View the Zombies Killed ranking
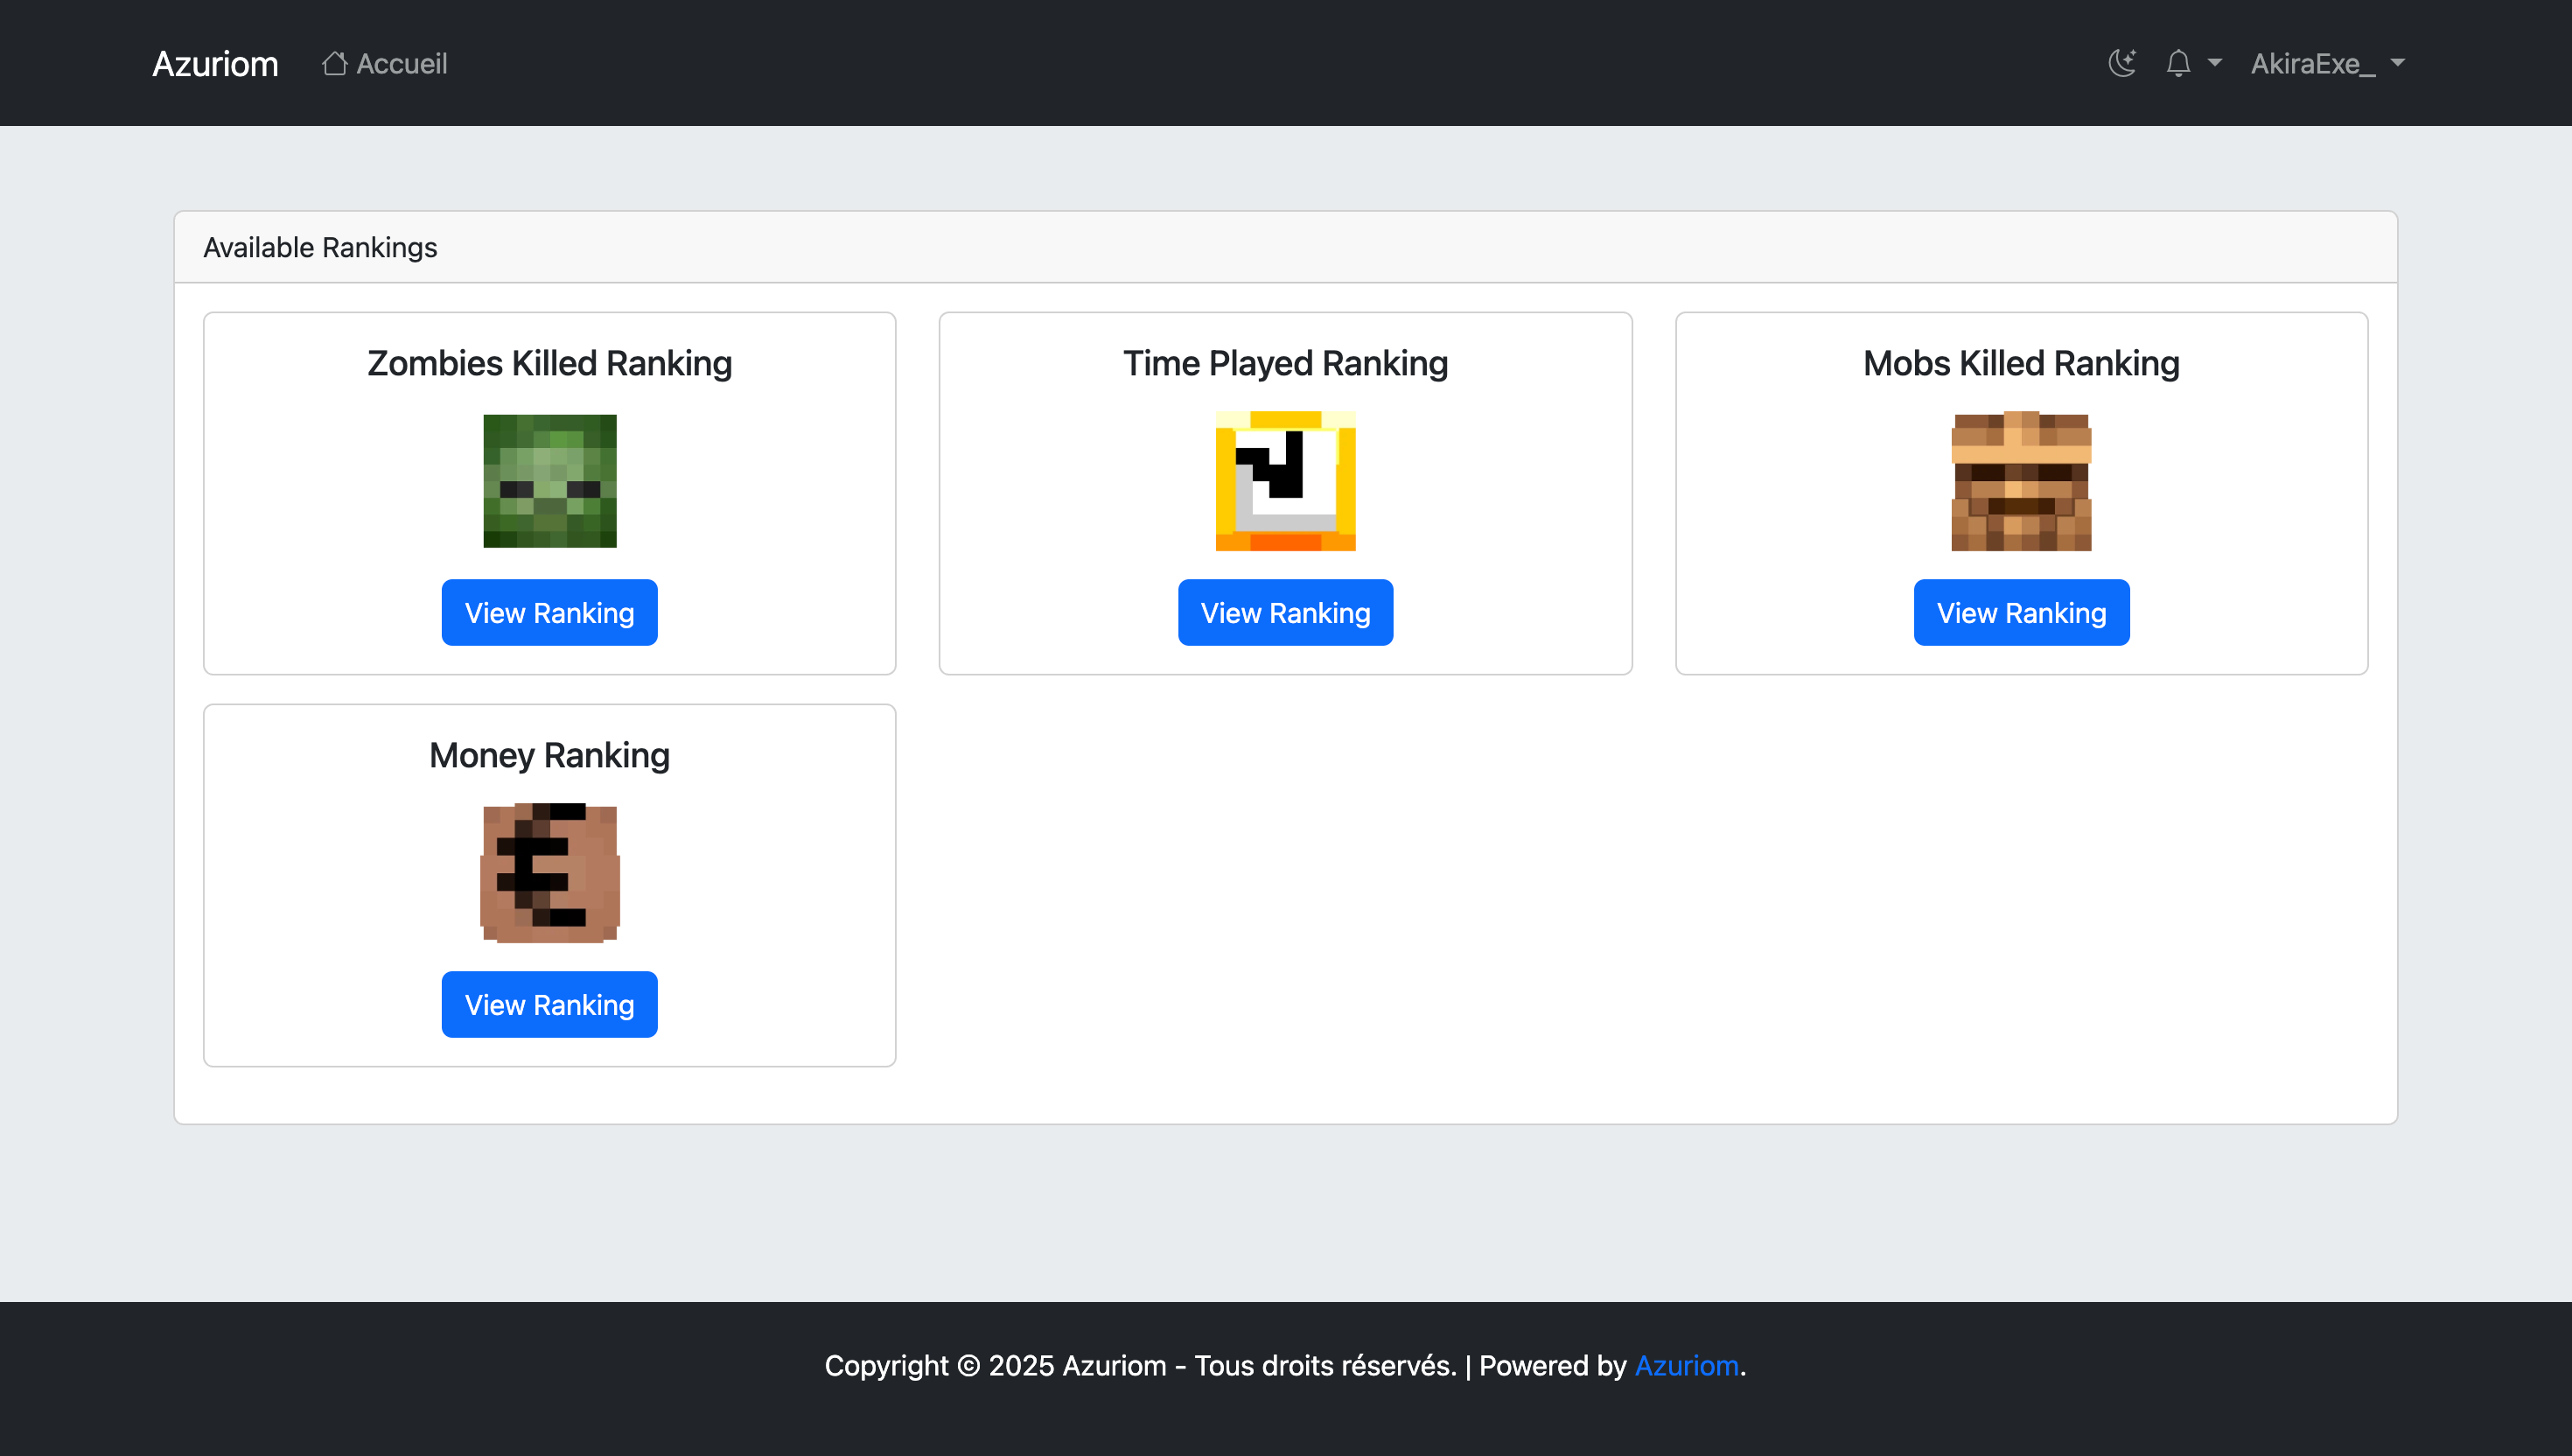The image size is (2572, 1456). pos(549,612)
